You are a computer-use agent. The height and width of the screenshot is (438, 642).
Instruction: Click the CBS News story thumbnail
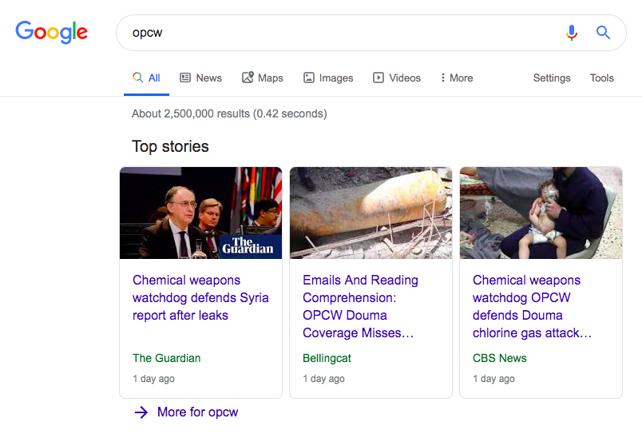tap(541, 213)
